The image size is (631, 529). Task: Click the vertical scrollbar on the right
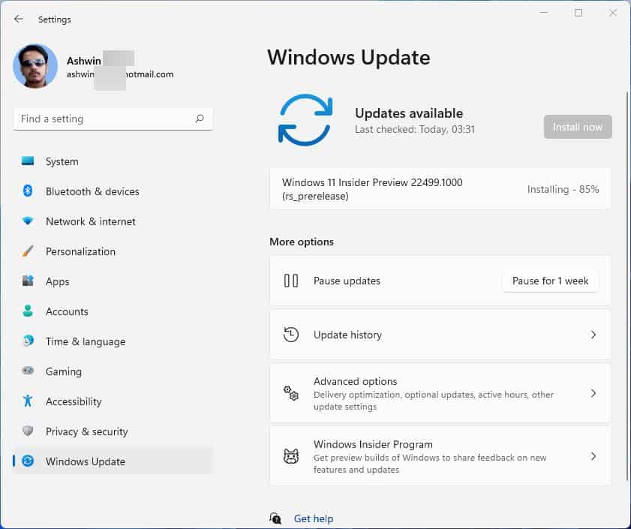click(x=627, y=286)
